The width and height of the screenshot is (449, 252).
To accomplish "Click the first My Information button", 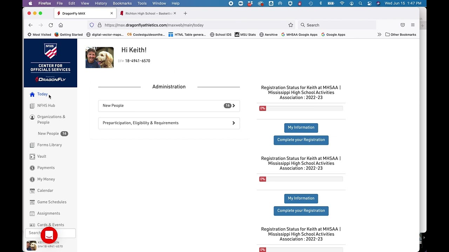I will [301, 128].
